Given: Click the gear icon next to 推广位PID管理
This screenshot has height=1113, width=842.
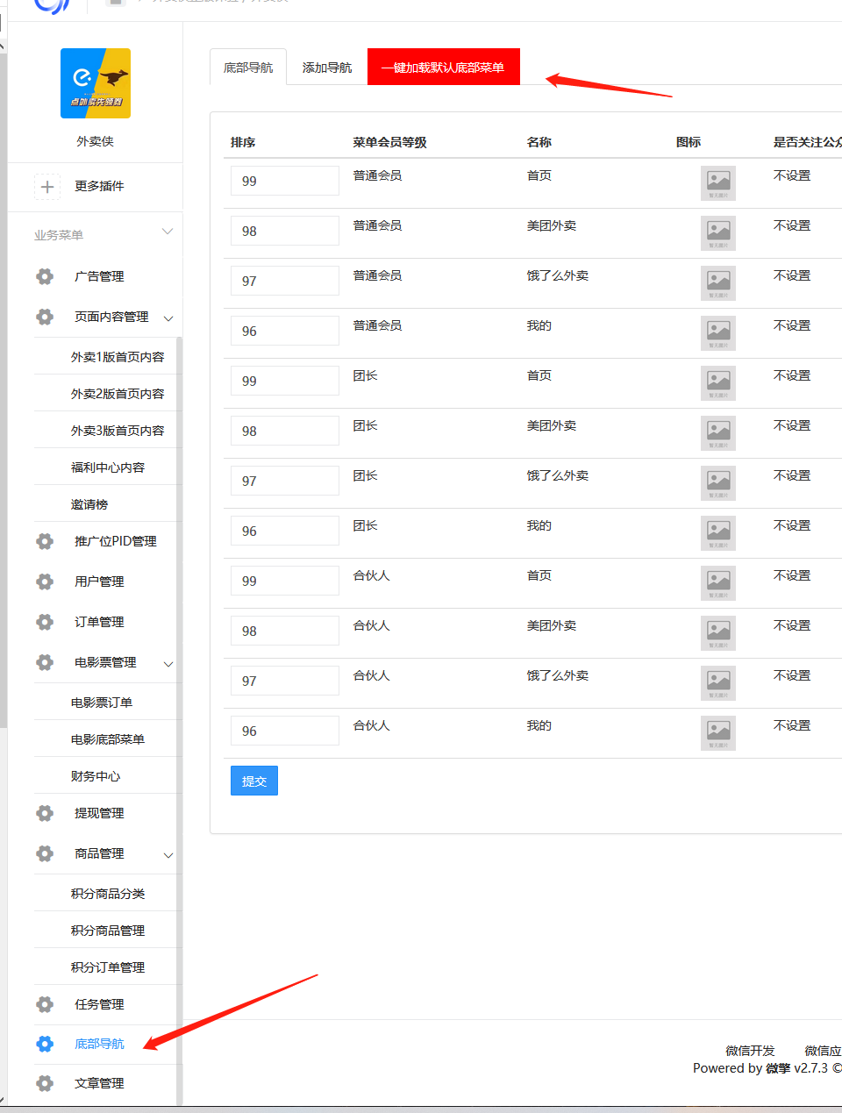Looking at the screenshot, I should (45, 541).
